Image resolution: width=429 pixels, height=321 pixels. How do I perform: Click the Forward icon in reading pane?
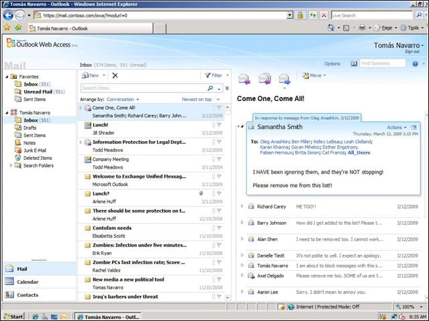click(284, 79)
